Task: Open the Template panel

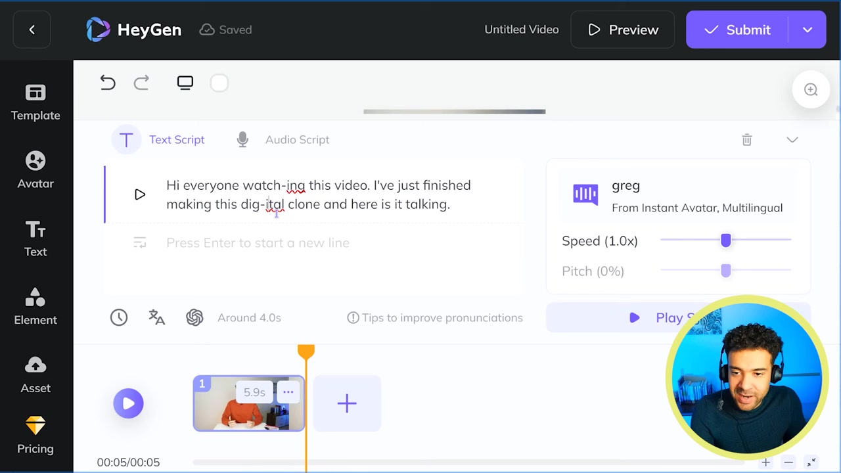Action: click(35, 103)
